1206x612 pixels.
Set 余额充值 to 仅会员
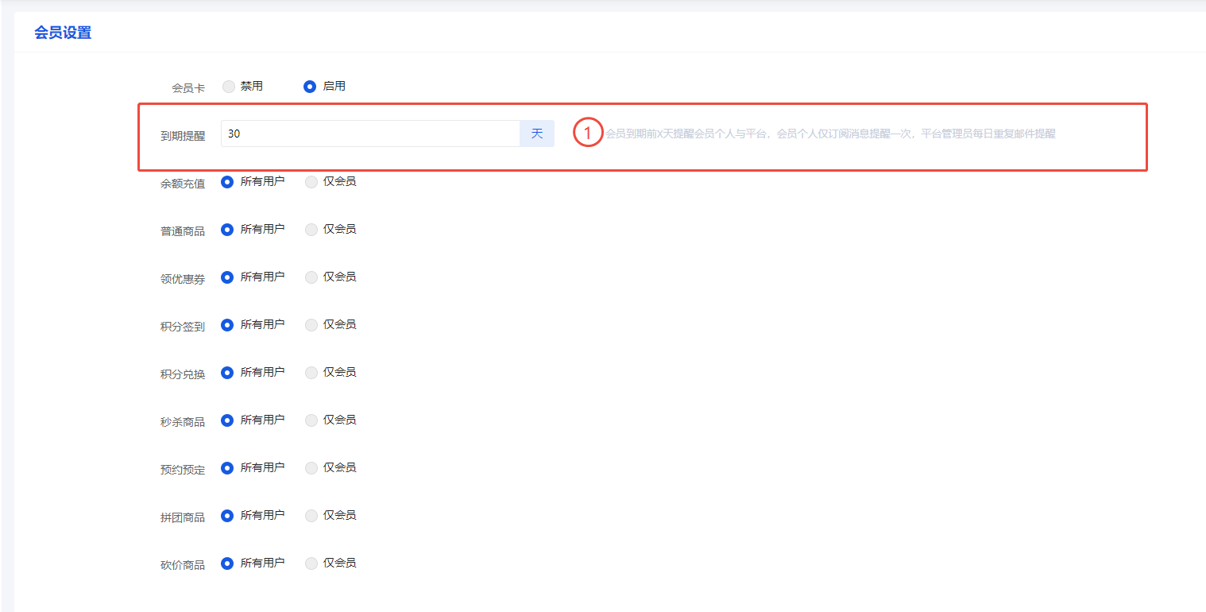311,182
